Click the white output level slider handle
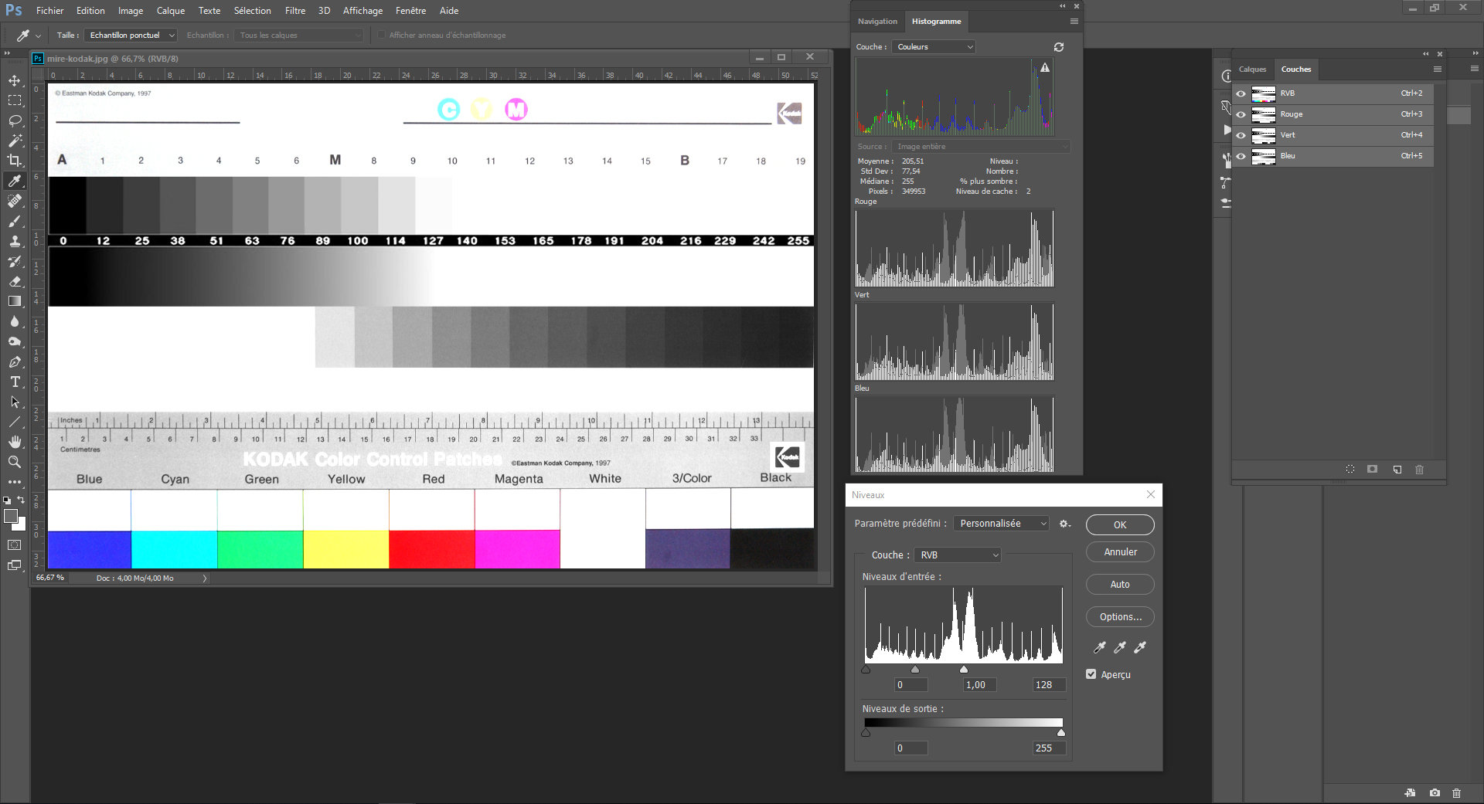The image size is (1484, 804). pos(1061,733)
